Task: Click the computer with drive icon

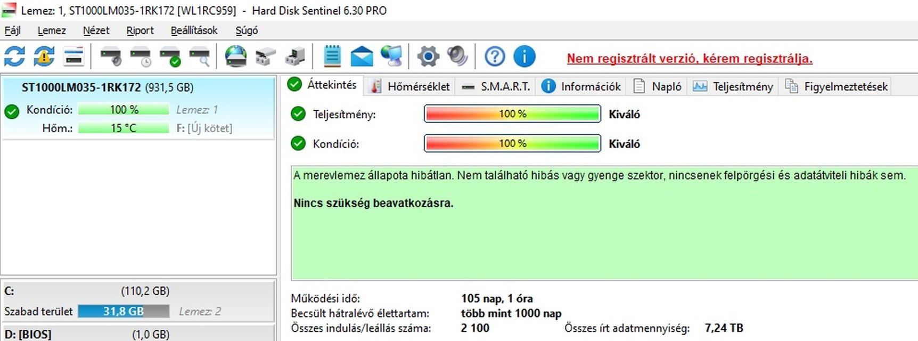Action: [x=295, y=56]
